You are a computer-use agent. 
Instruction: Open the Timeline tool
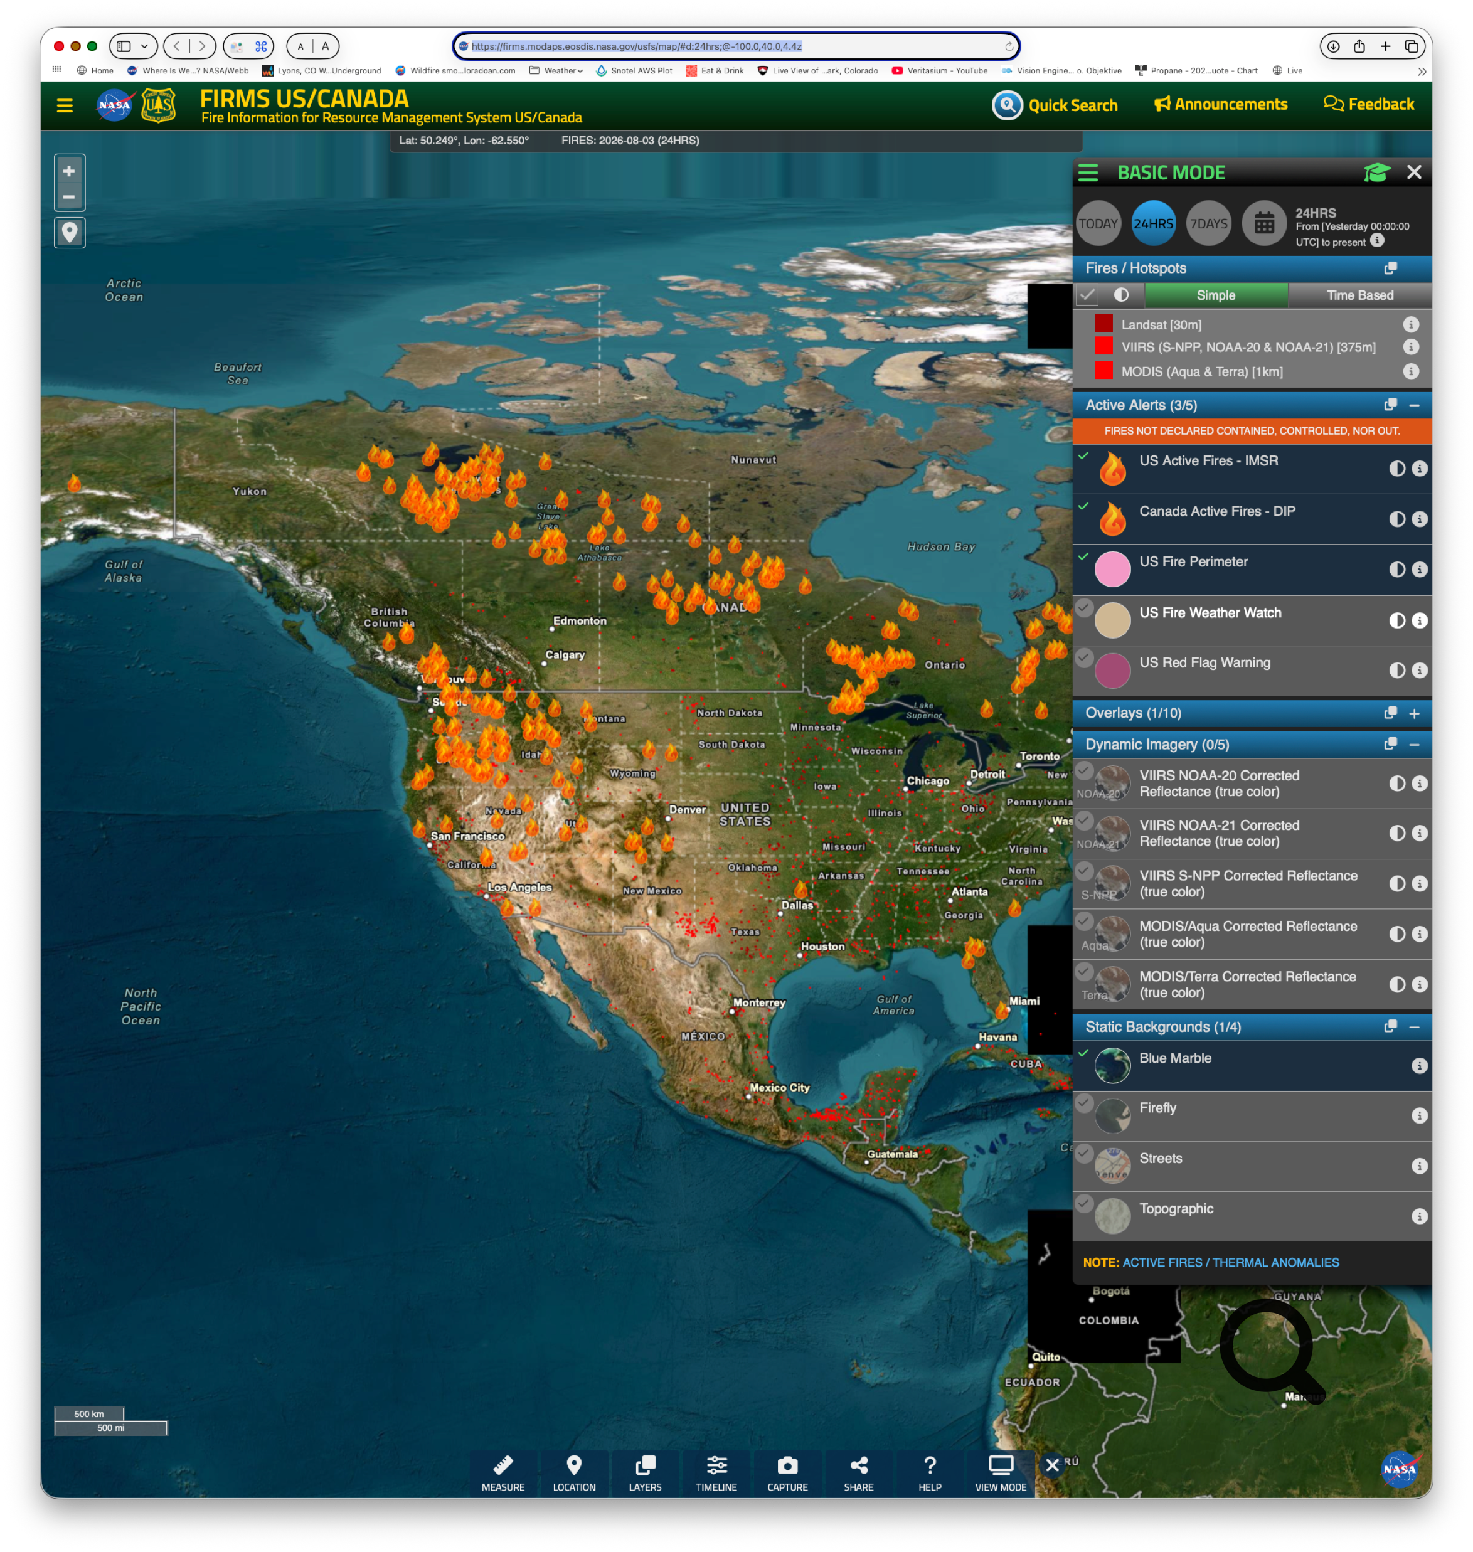point(716,1473)
